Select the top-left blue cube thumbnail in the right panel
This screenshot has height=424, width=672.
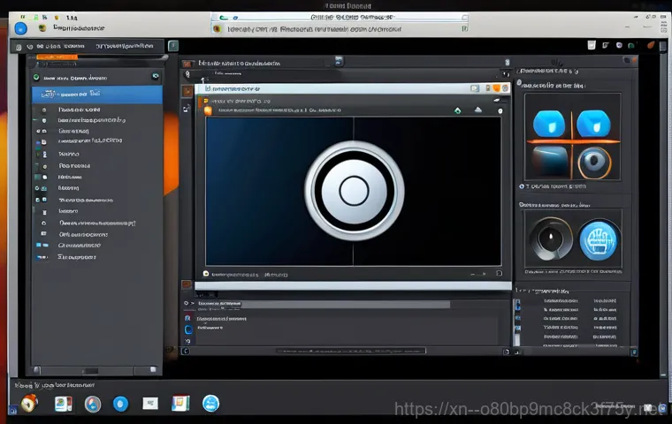(549, 124)
